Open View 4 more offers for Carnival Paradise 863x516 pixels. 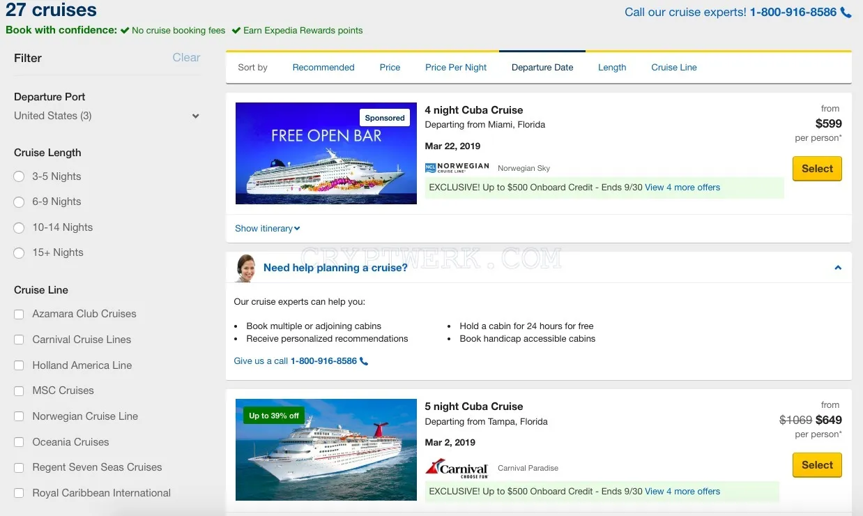tap(682, 492)
